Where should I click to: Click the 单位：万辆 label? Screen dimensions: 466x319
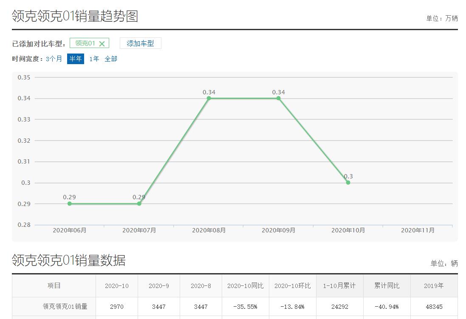(x=442, y=18)
